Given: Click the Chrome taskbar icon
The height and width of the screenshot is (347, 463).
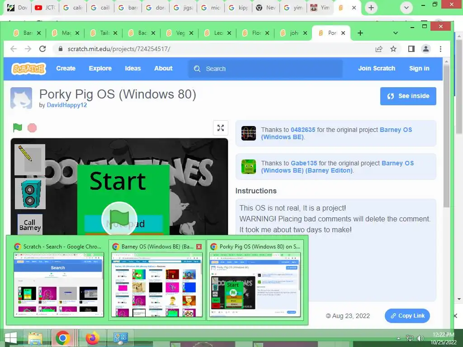Looking at the screenshot, I should coord(62,338).
